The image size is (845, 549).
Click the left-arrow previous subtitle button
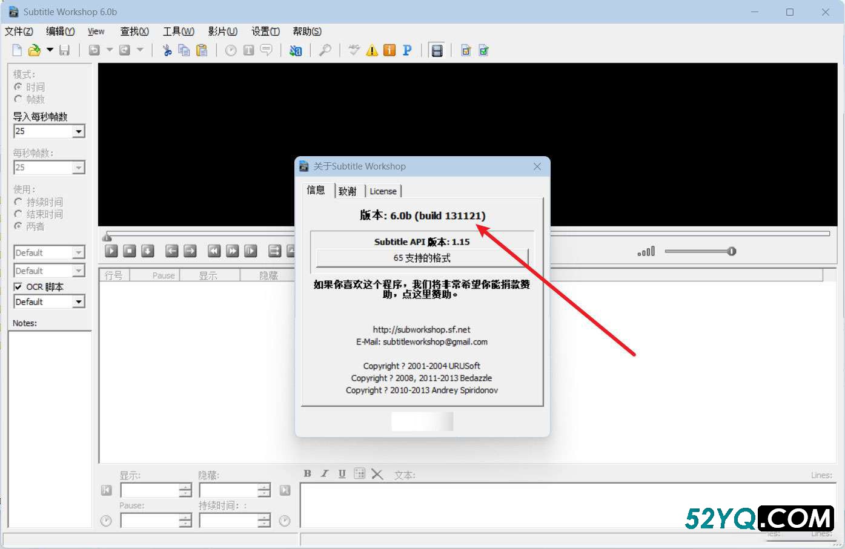[172, 251]
